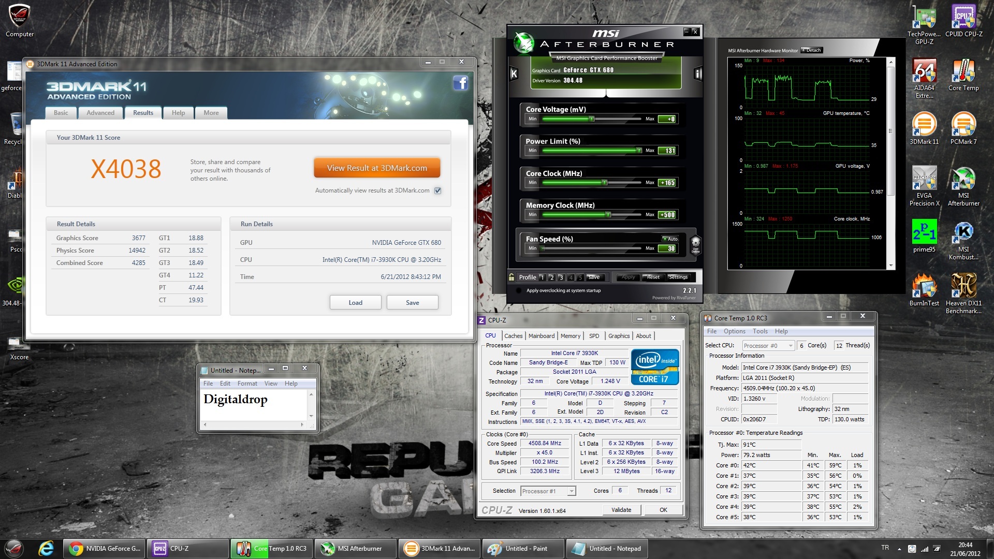Open the CPU-Z Memory tab
The width and height of the screenshot is (994, 559).
point(571,336)
